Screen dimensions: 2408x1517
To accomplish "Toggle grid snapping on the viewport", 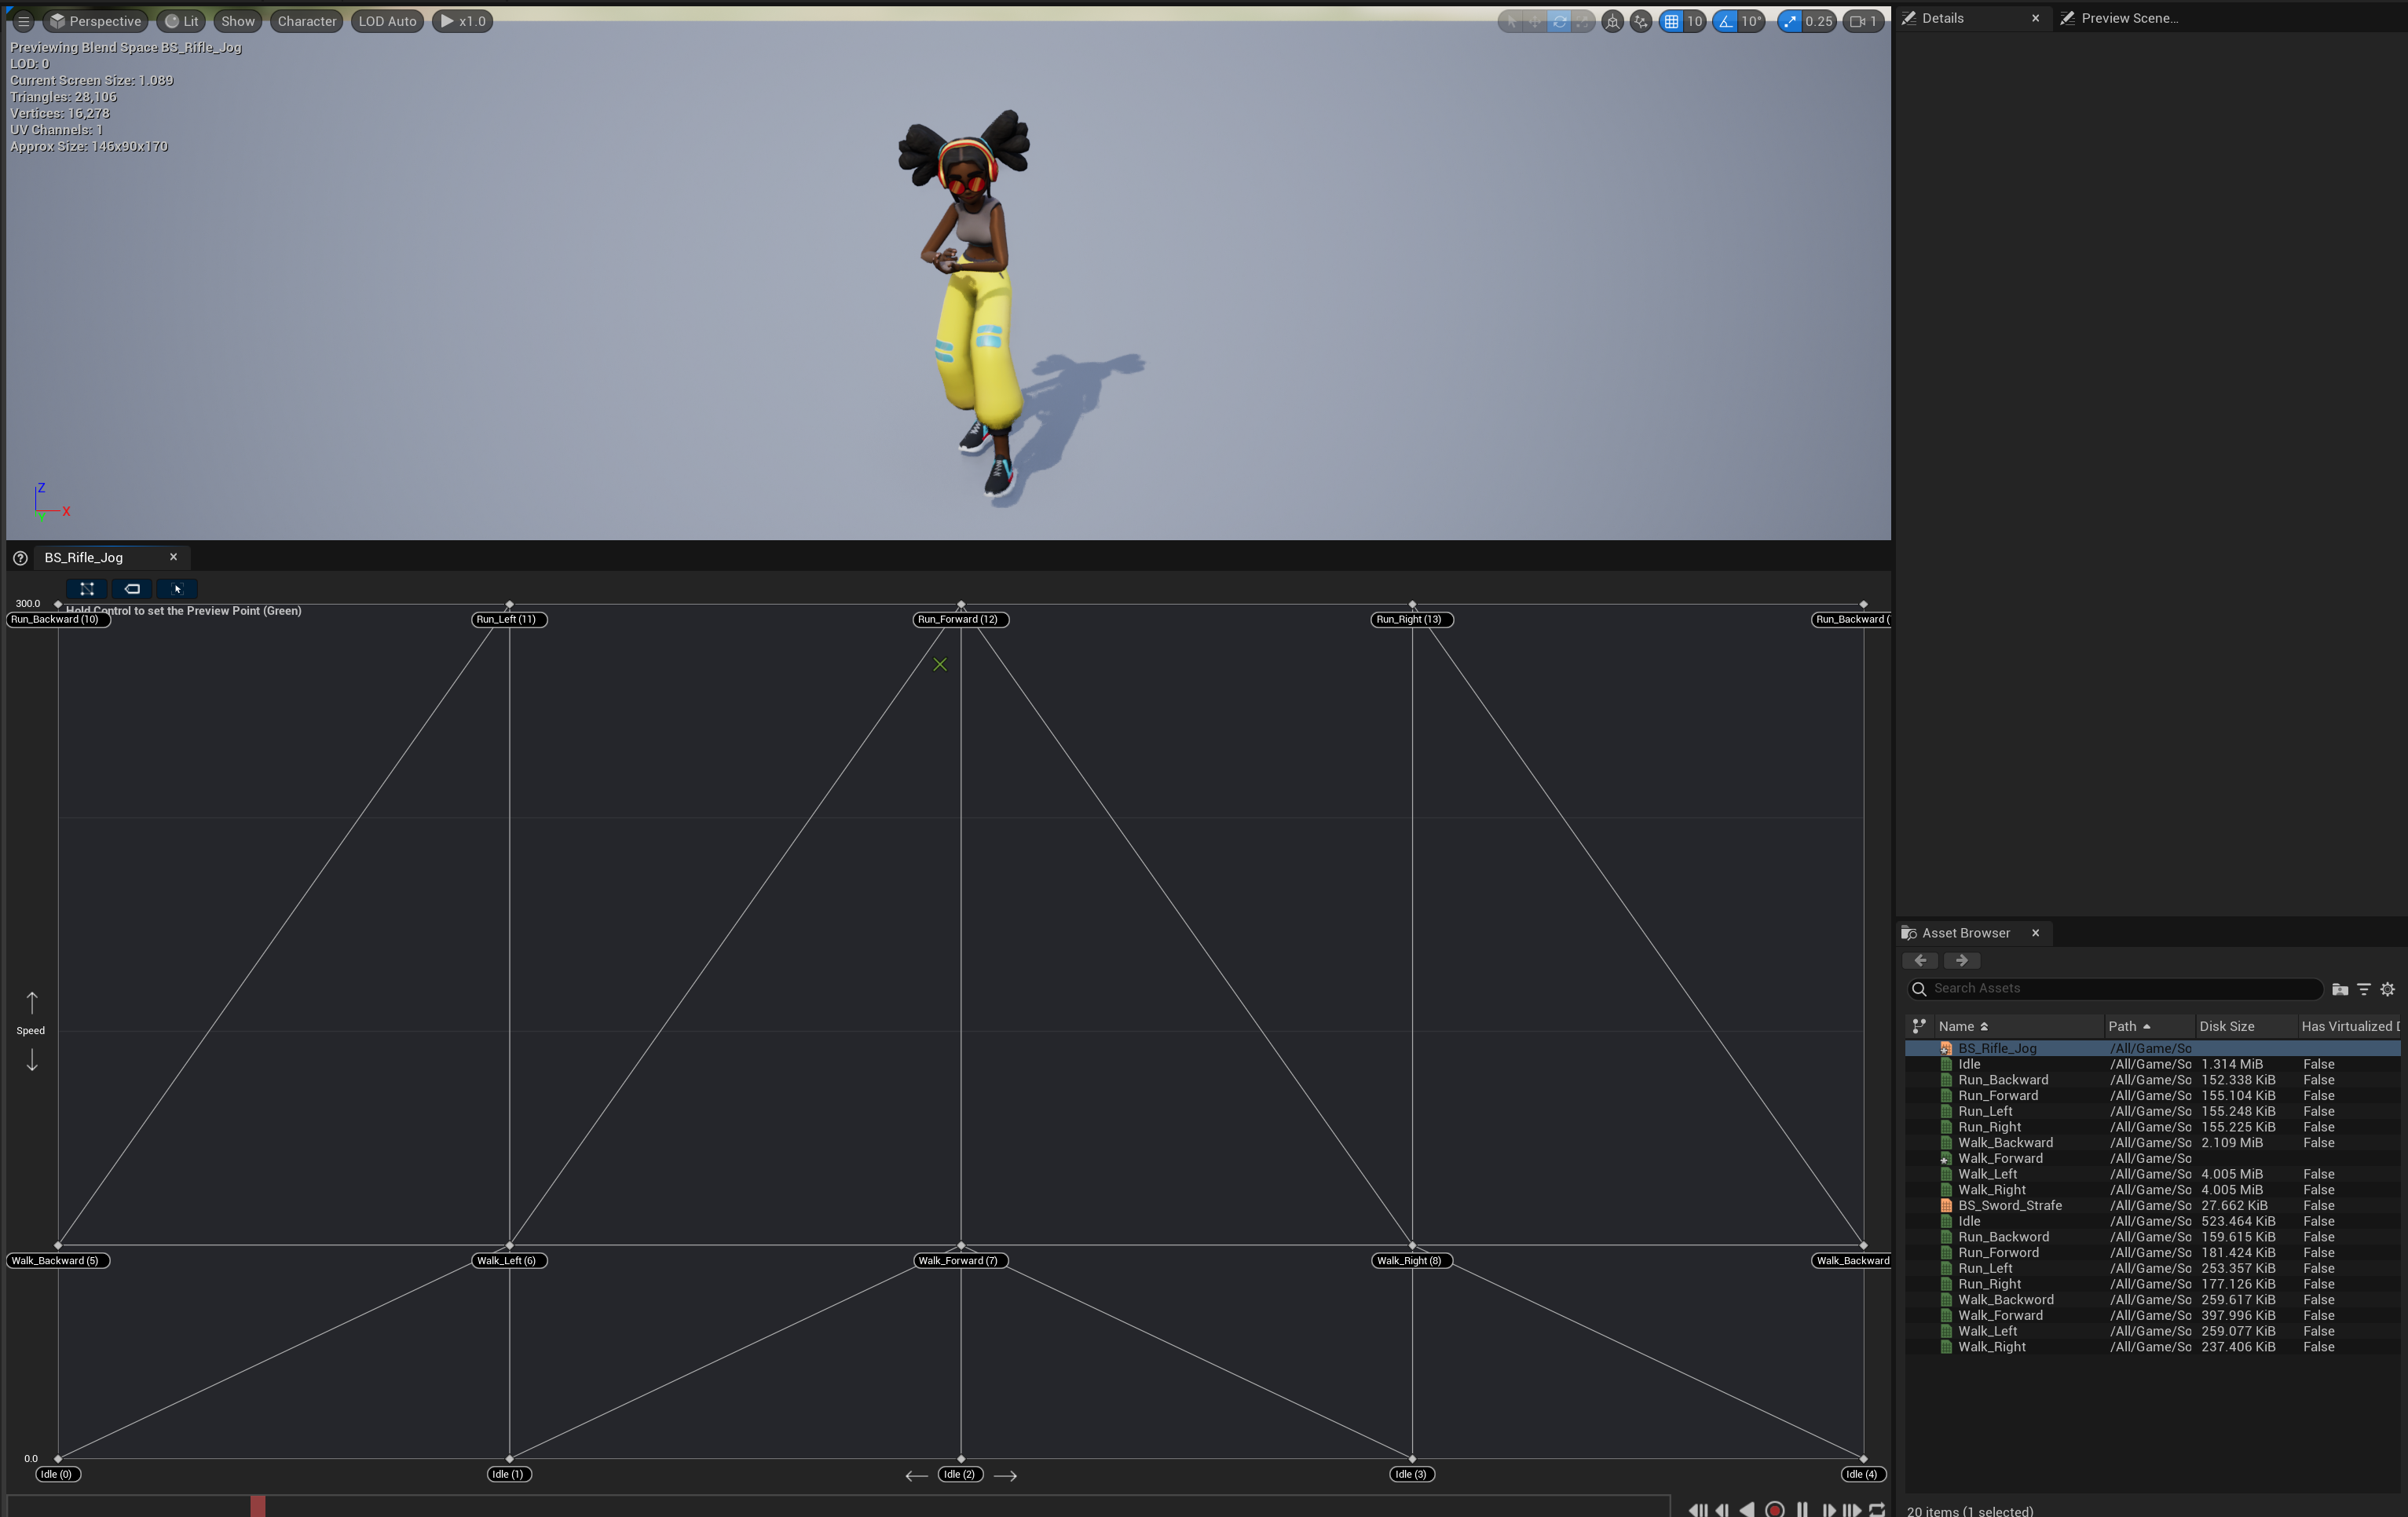I will [x=1671, y=21].
